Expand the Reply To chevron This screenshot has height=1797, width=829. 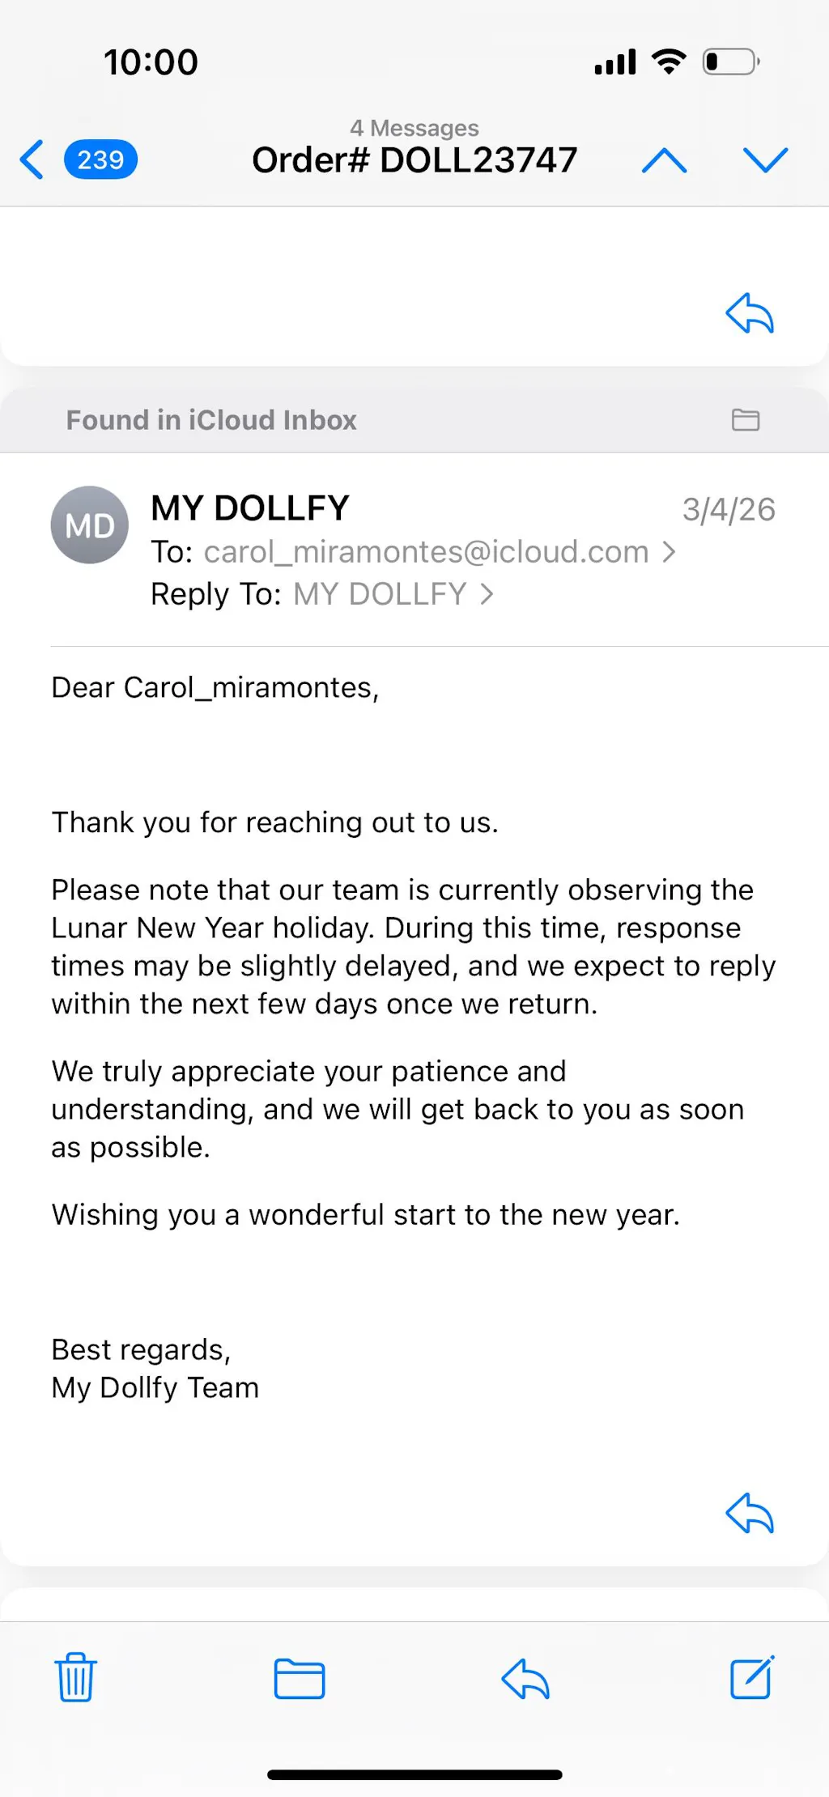[x=487, y=594]
